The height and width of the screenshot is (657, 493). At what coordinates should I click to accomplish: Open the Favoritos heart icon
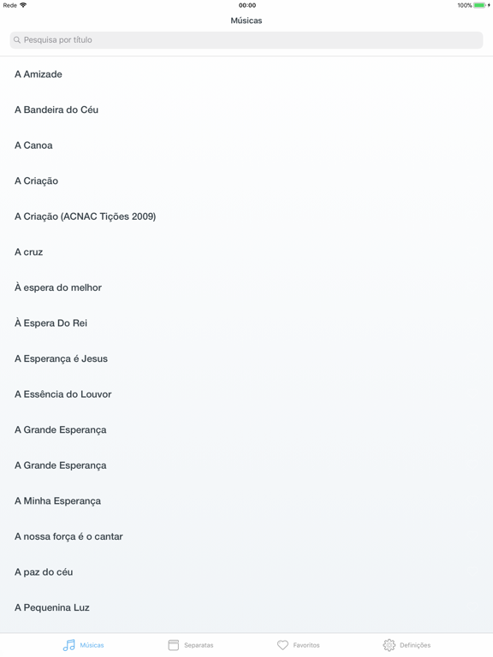283,645
